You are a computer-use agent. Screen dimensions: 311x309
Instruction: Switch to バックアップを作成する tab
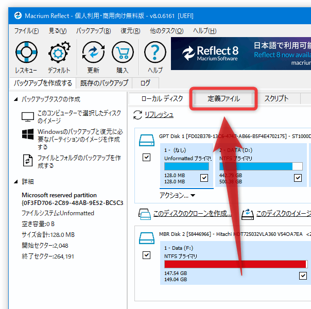43,83
